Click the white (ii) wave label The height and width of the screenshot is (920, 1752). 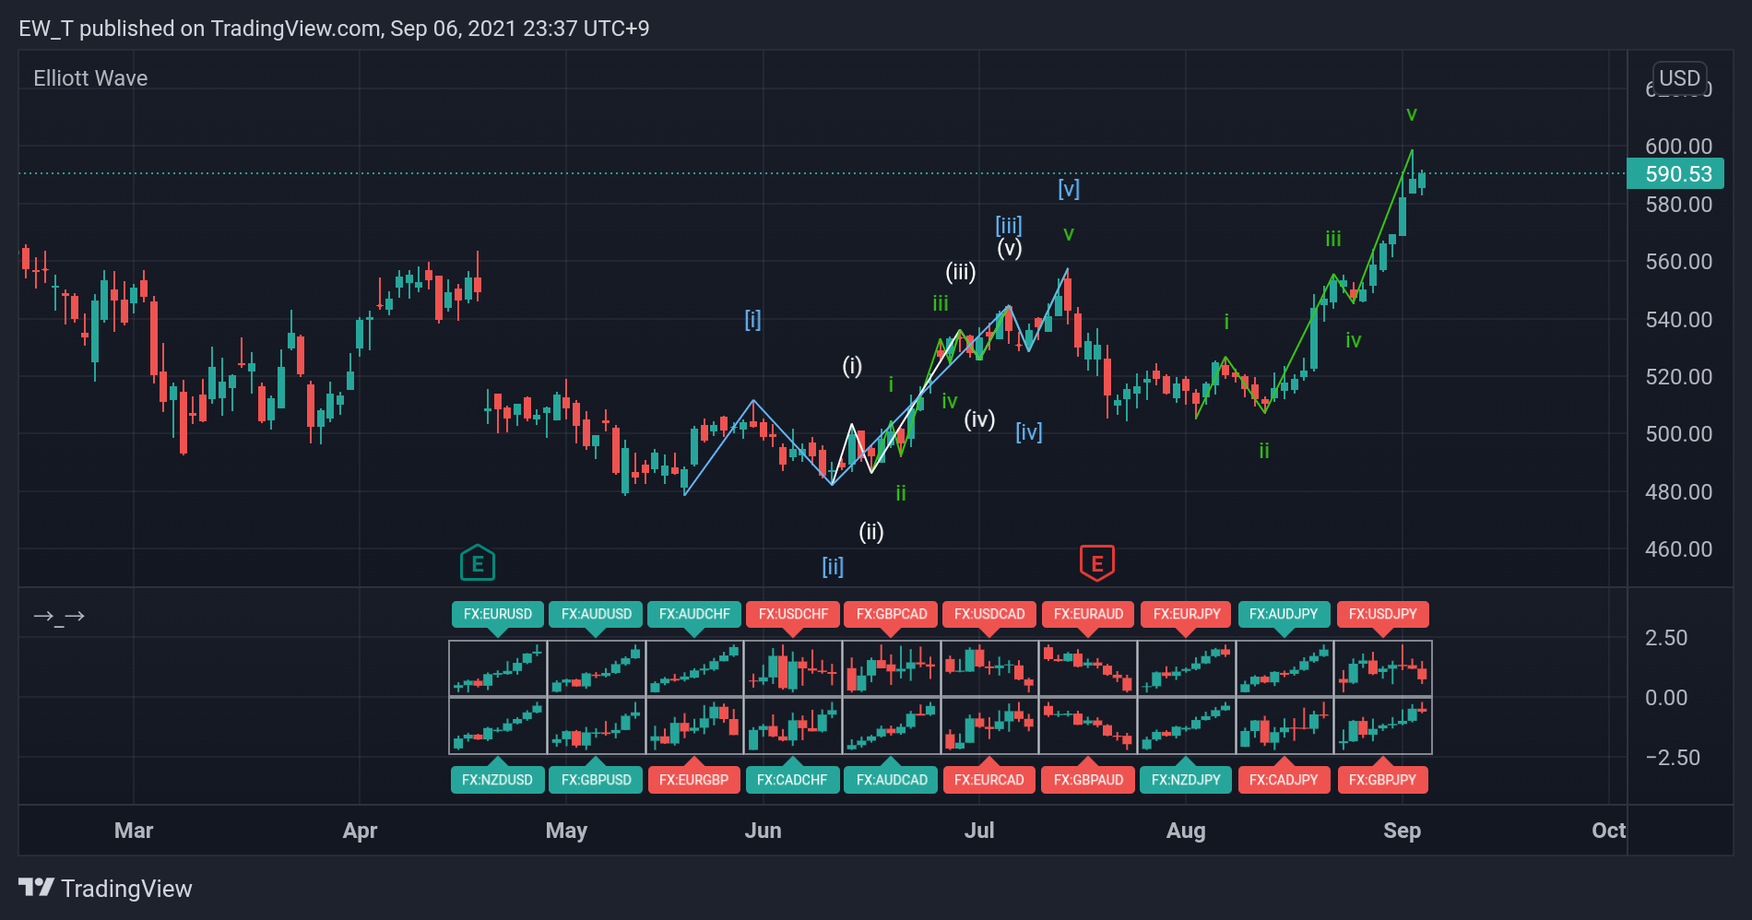point(871,532)
